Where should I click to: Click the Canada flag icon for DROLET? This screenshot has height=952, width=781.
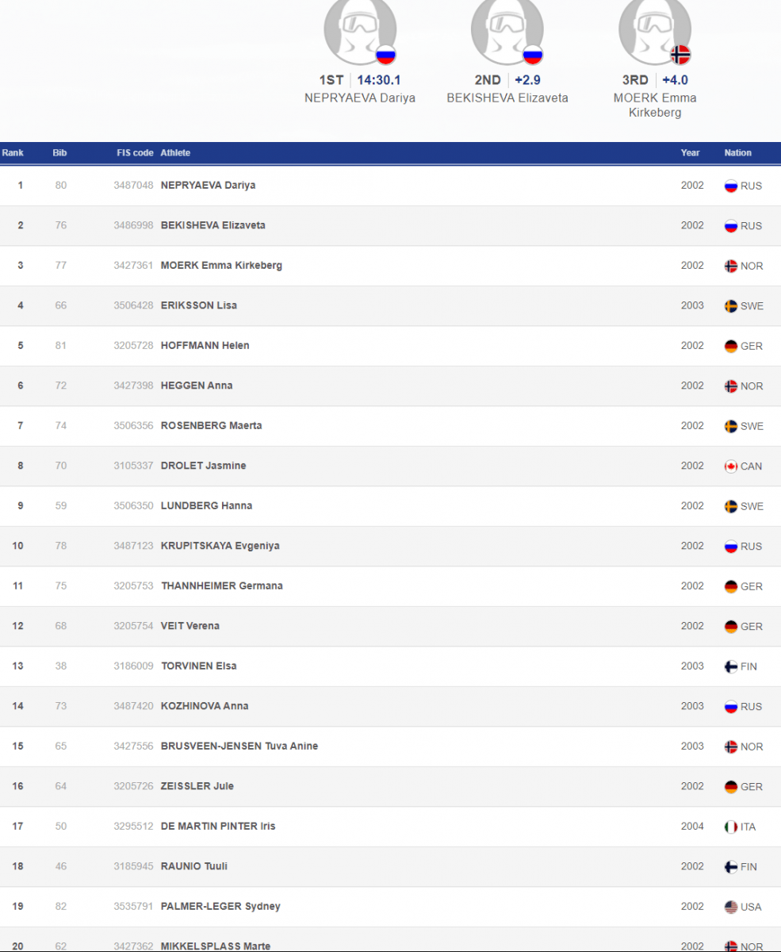(x=731, y=466)
